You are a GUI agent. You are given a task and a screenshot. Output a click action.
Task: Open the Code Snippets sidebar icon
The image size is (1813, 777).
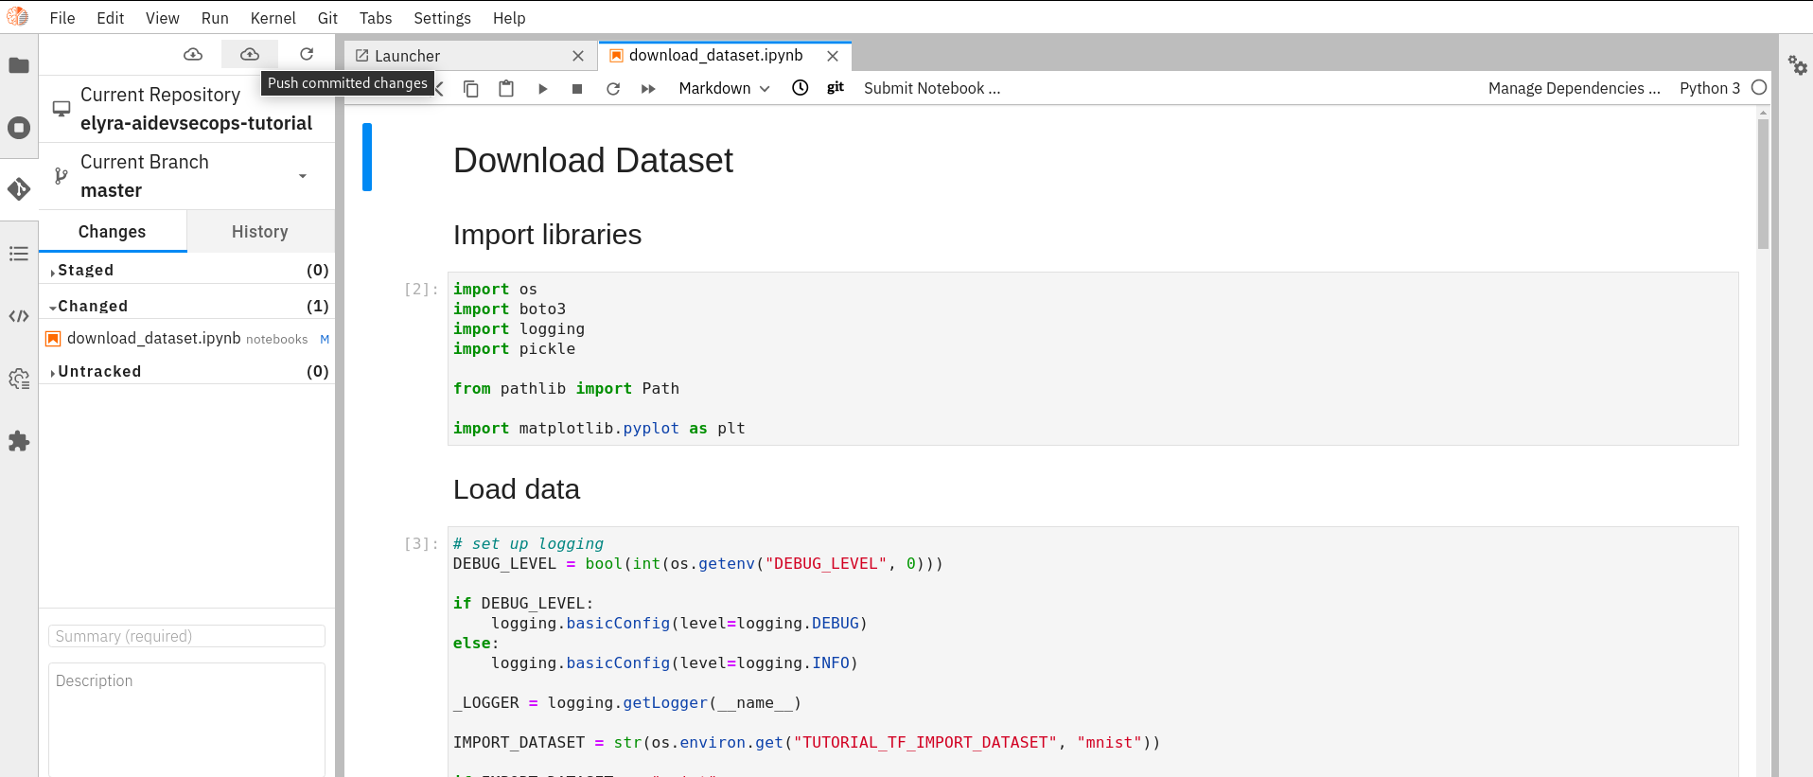pos(19,316)
